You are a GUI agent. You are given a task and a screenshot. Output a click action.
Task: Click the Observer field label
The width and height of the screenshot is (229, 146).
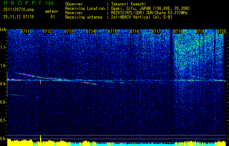pos(74,4)
